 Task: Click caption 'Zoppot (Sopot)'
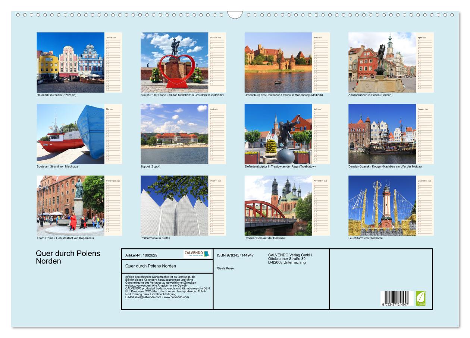click(x=150, y=166)
